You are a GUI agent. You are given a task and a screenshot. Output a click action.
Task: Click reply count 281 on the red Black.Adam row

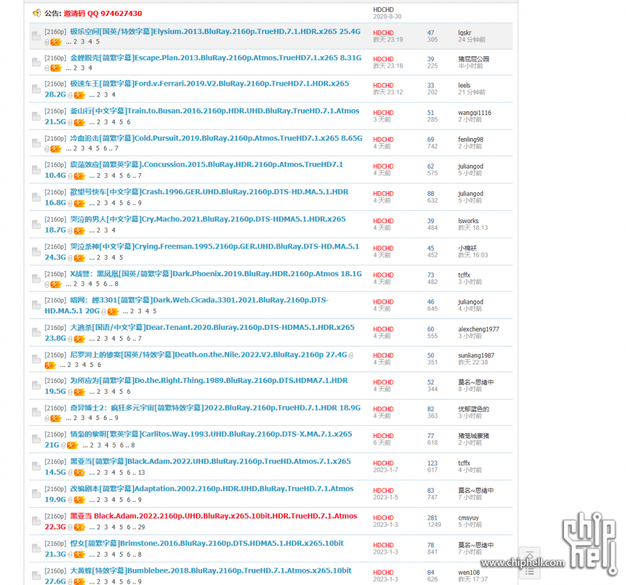pyautogui.click(x=432, y=518)
